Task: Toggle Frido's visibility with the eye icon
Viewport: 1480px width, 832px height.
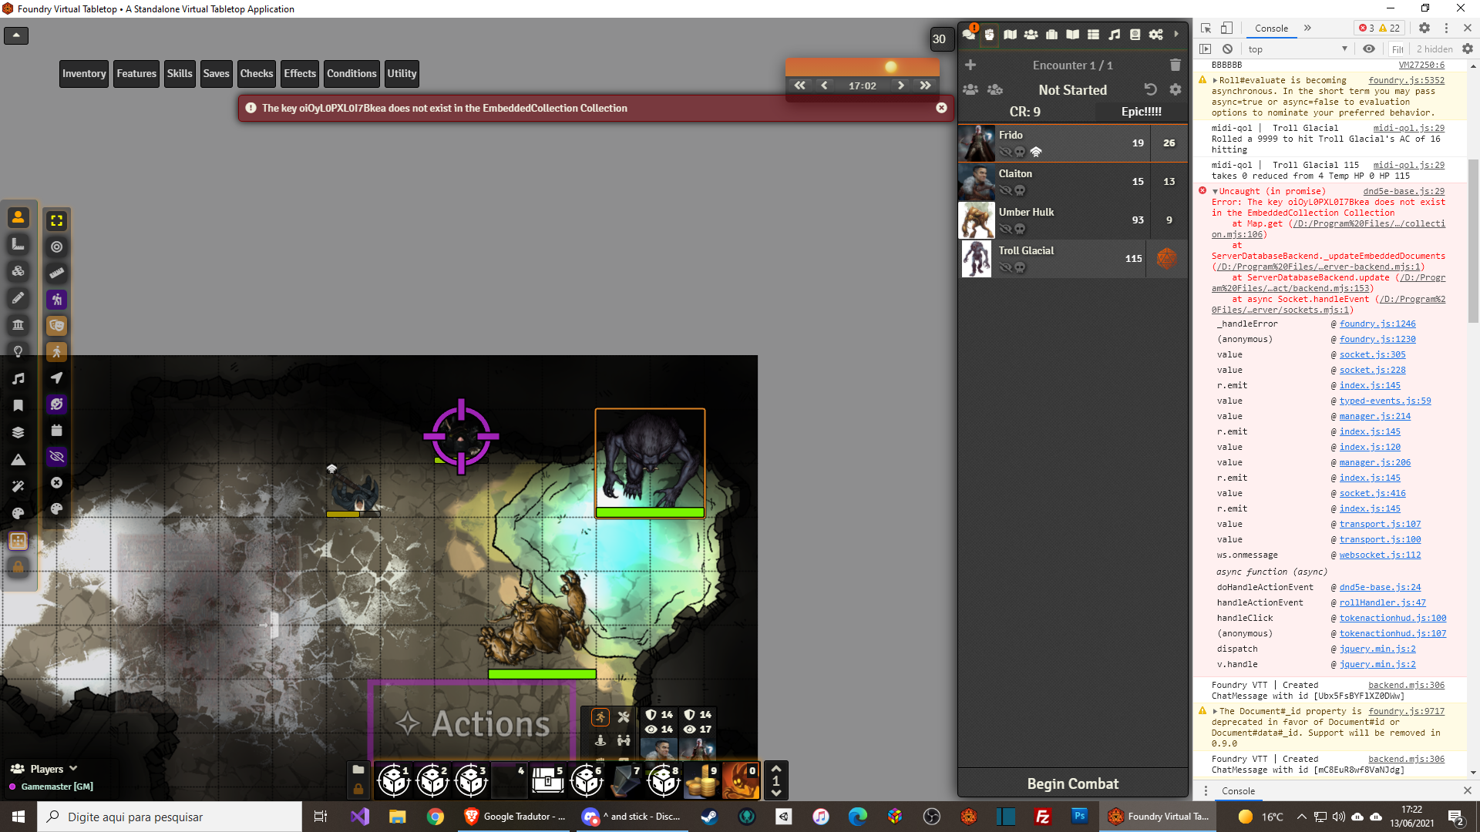Action: 1007,153
